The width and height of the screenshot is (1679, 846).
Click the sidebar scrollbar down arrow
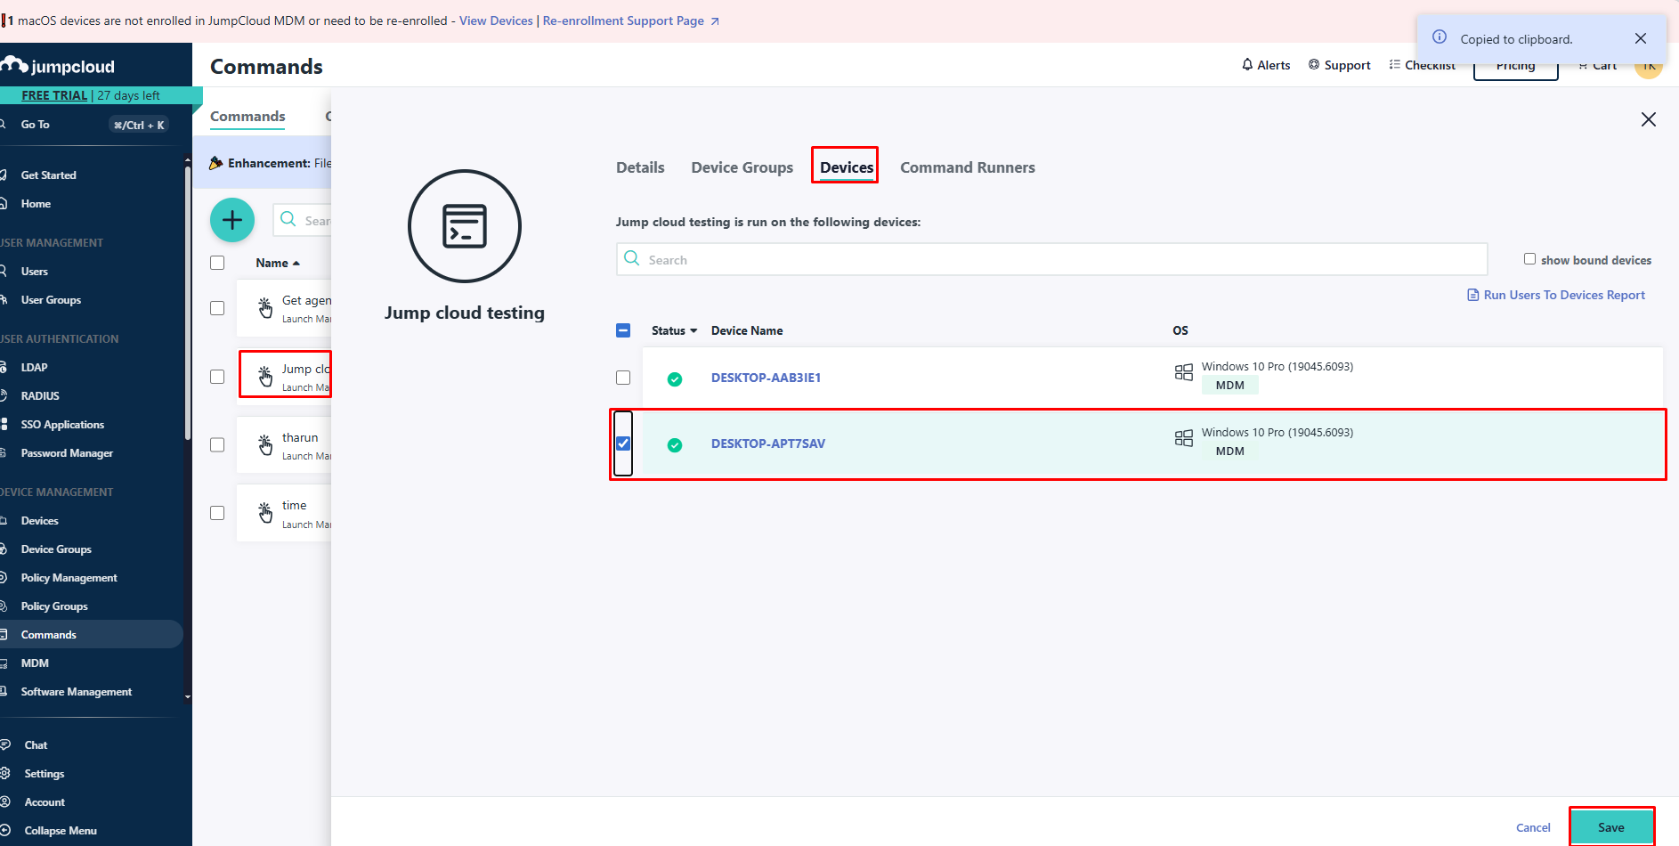pos(187,697)
